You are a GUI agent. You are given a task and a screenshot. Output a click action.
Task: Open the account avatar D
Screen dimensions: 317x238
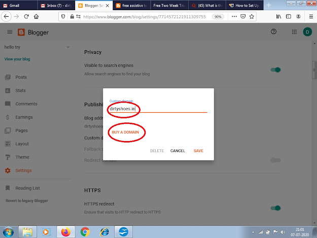(x=307, y=32)
